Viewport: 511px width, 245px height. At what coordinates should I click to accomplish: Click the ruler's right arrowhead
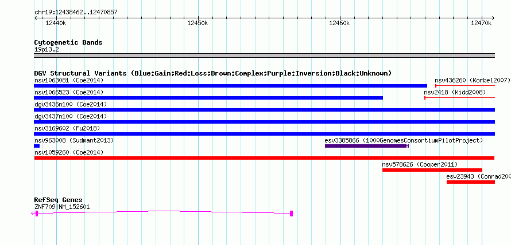pos(493,18)
